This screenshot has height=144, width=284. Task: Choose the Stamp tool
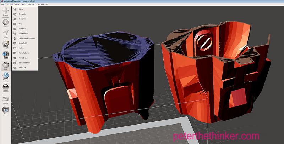[x=6, y=55]
